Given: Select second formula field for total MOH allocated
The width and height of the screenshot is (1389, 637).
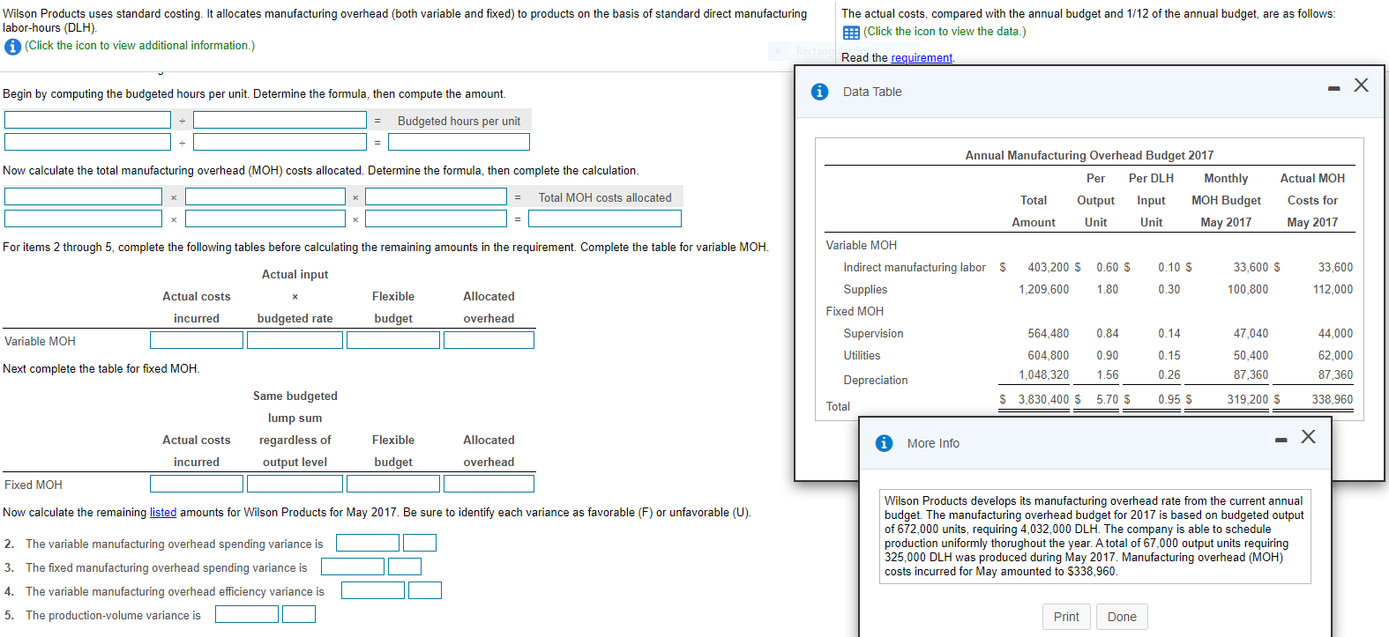Looking at the screenshot, I should (265, 196).
